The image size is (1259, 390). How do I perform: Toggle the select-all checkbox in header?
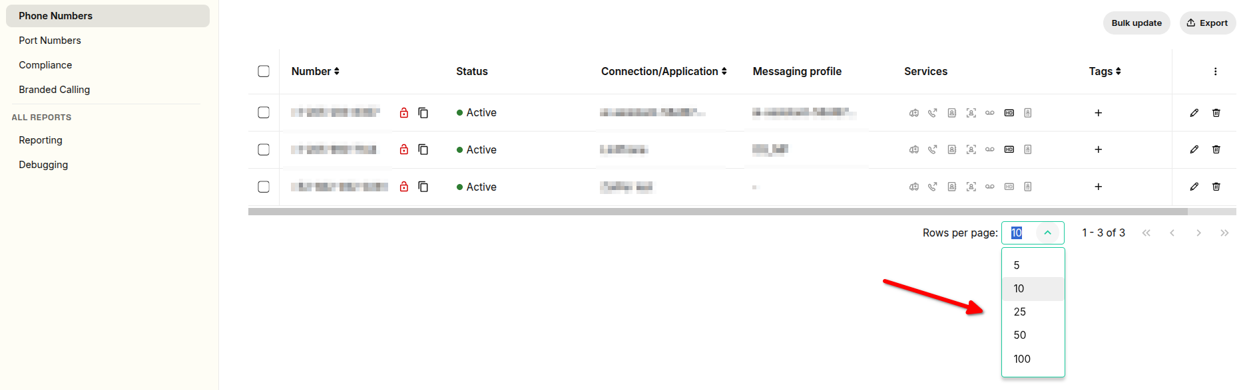pyautogui.click(x=264, y=71)
